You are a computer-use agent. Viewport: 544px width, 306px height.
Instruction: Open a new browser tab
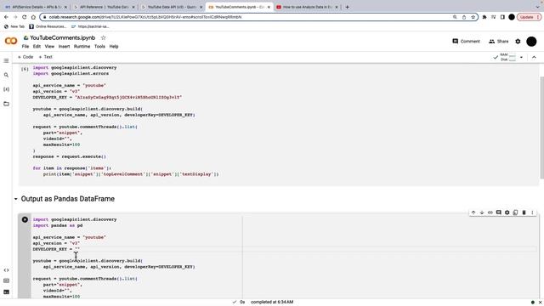coord(348,7)
